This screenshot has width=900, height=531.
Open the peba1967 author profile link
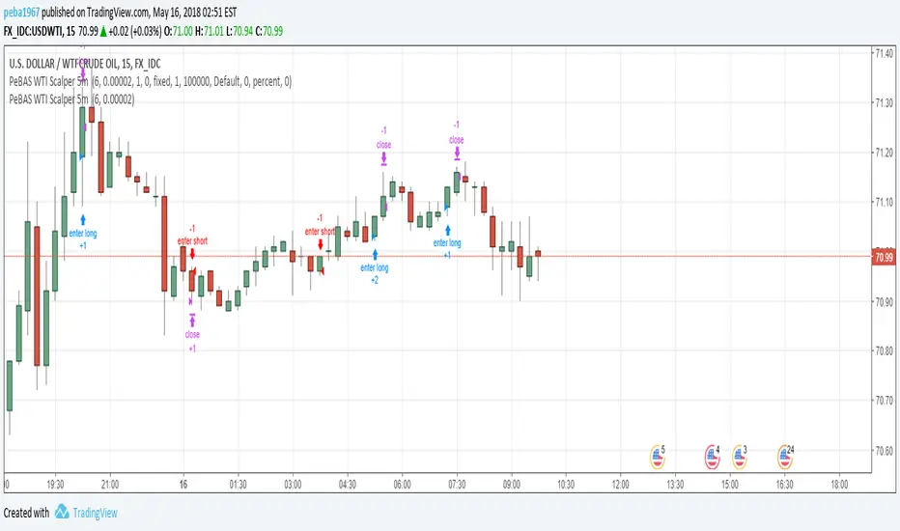pos(21,12)
